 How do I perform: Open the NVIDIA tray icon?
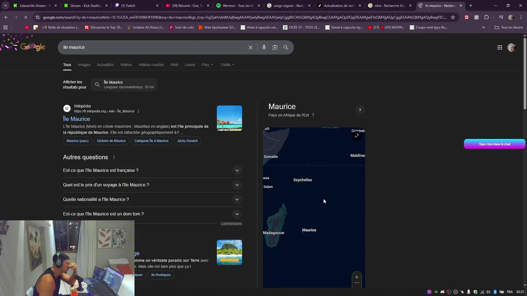[436, 292]
